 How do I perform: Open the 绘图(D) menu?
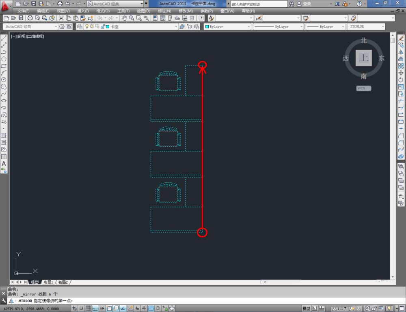[x=143, y=11]
